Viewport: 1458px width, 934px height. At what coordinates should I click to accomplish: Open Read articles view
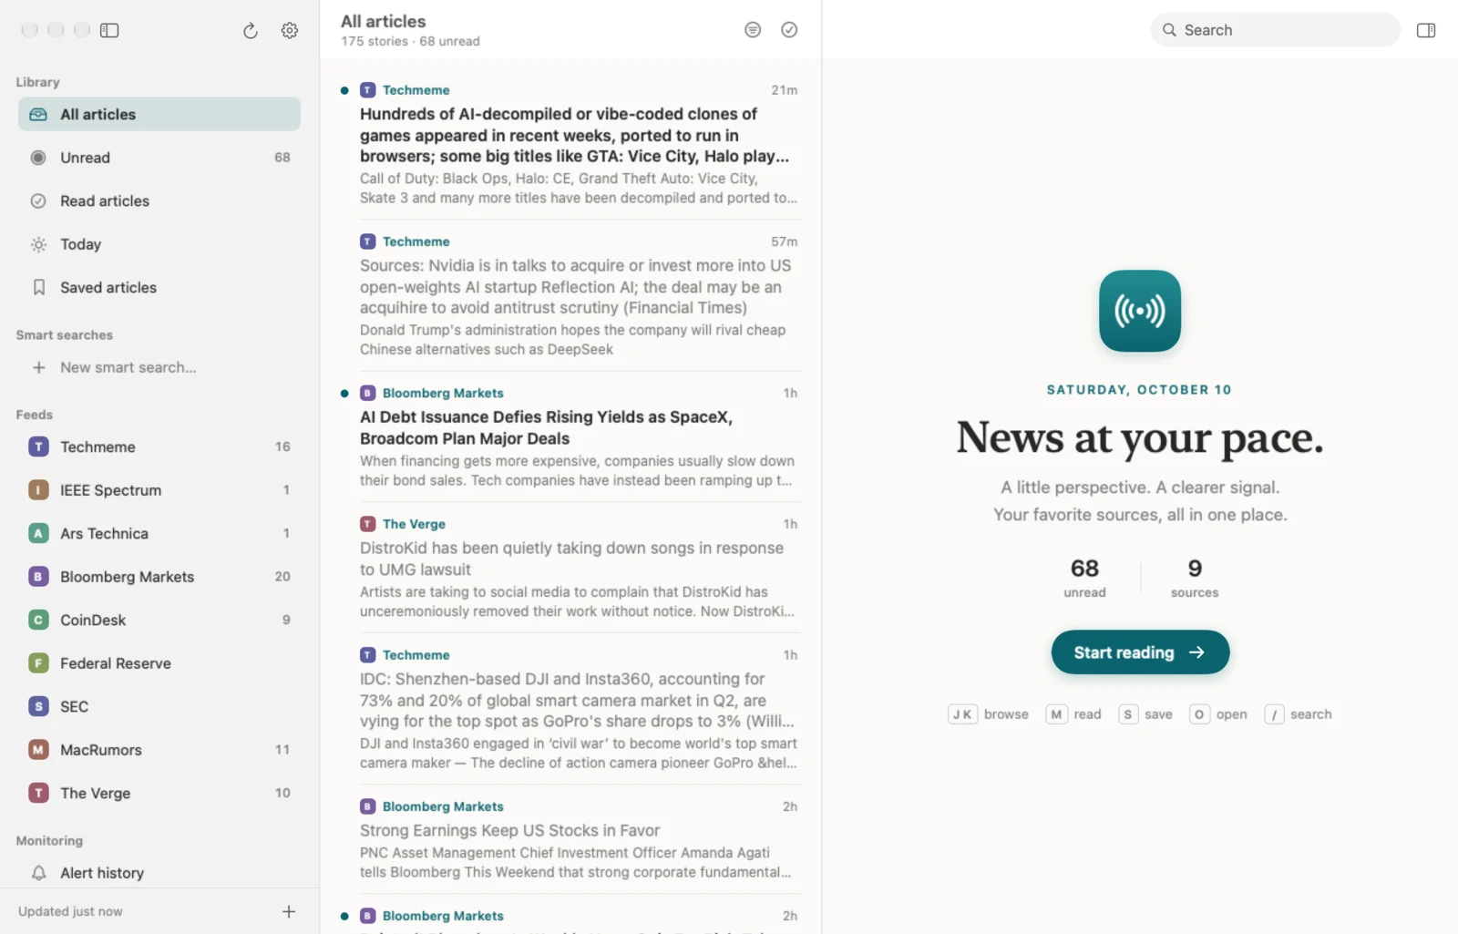pyautogui.click(x=159, y=200)
